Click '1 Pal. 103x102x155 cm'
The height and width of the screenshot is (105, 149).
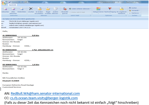pyautogui.click(x=43, y=50)
